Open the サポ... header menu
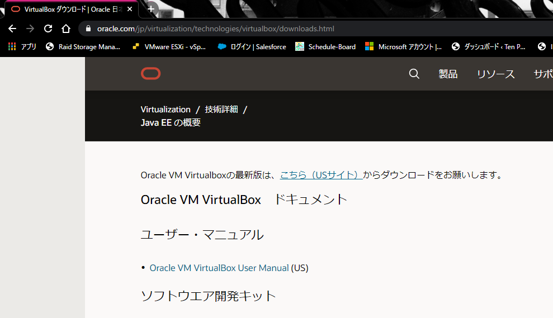 coord(543,74)
